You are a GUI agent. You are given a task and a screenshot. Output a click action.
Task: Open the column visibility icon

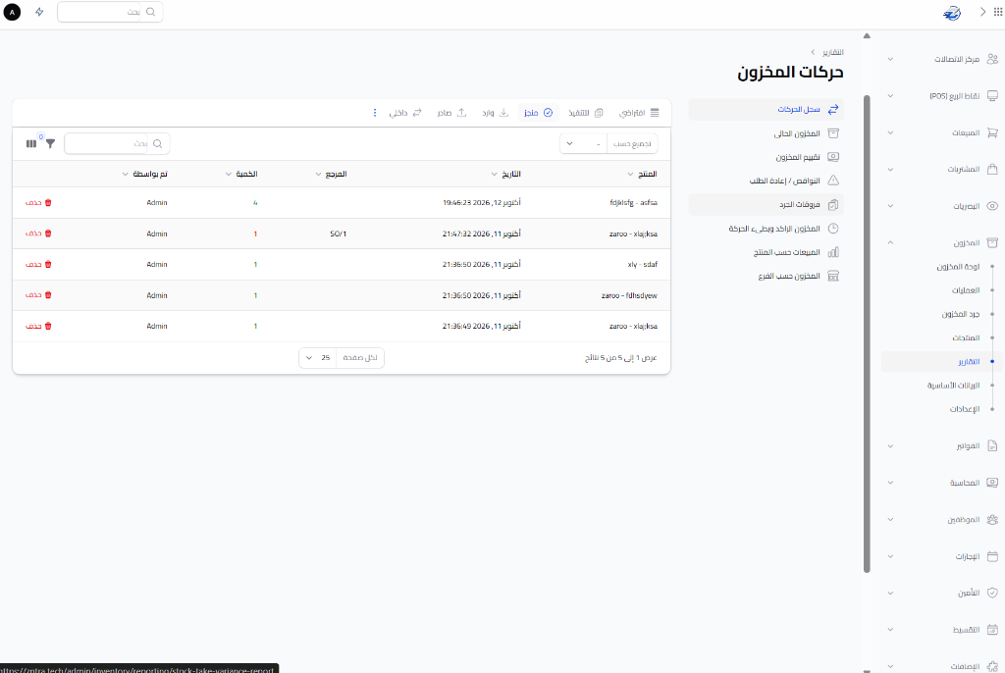[30, 143]
